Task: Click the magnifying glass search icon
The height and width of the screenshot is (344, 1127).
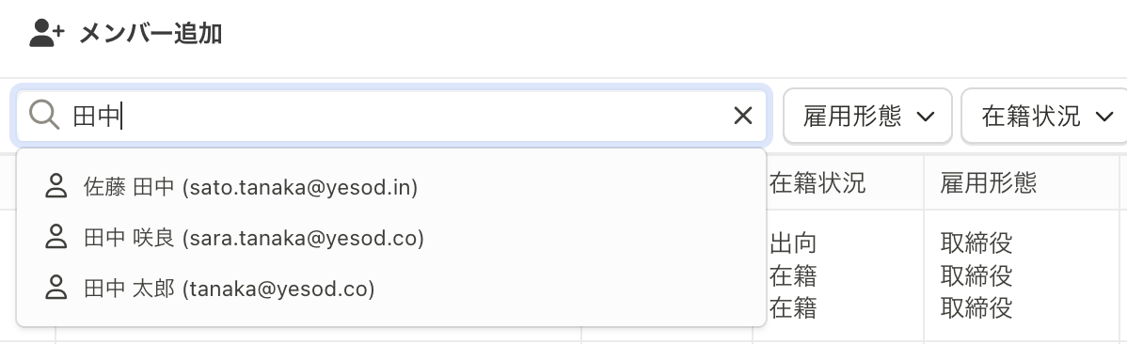Action: [44, 115]
